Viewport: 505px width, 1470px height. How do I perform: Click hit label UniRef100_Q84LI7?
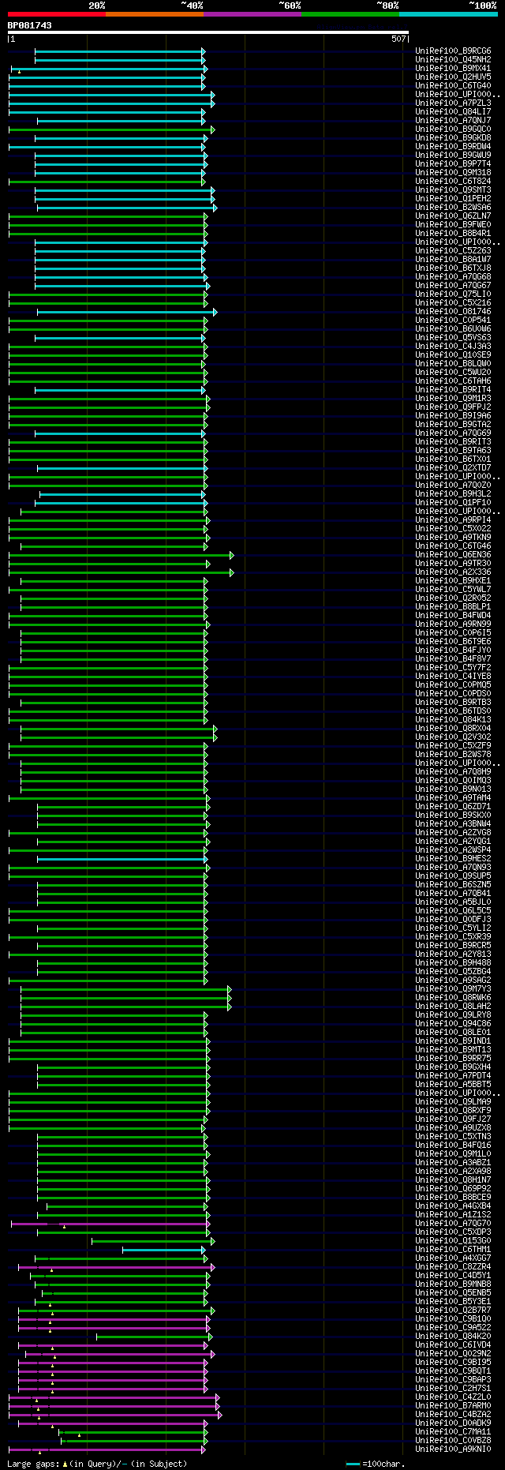(x=453, y=111)
